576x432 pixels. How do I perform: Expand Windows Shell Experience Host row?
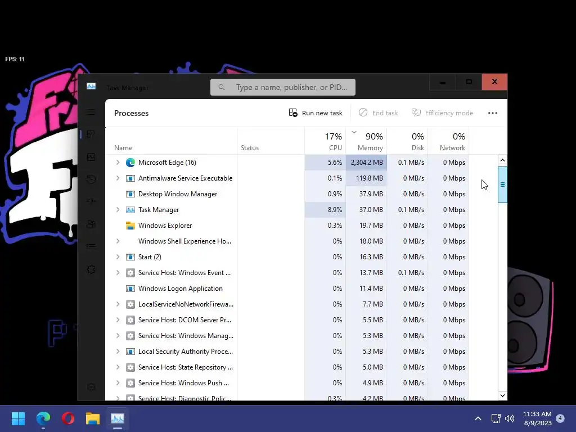(x=118, y=241)
